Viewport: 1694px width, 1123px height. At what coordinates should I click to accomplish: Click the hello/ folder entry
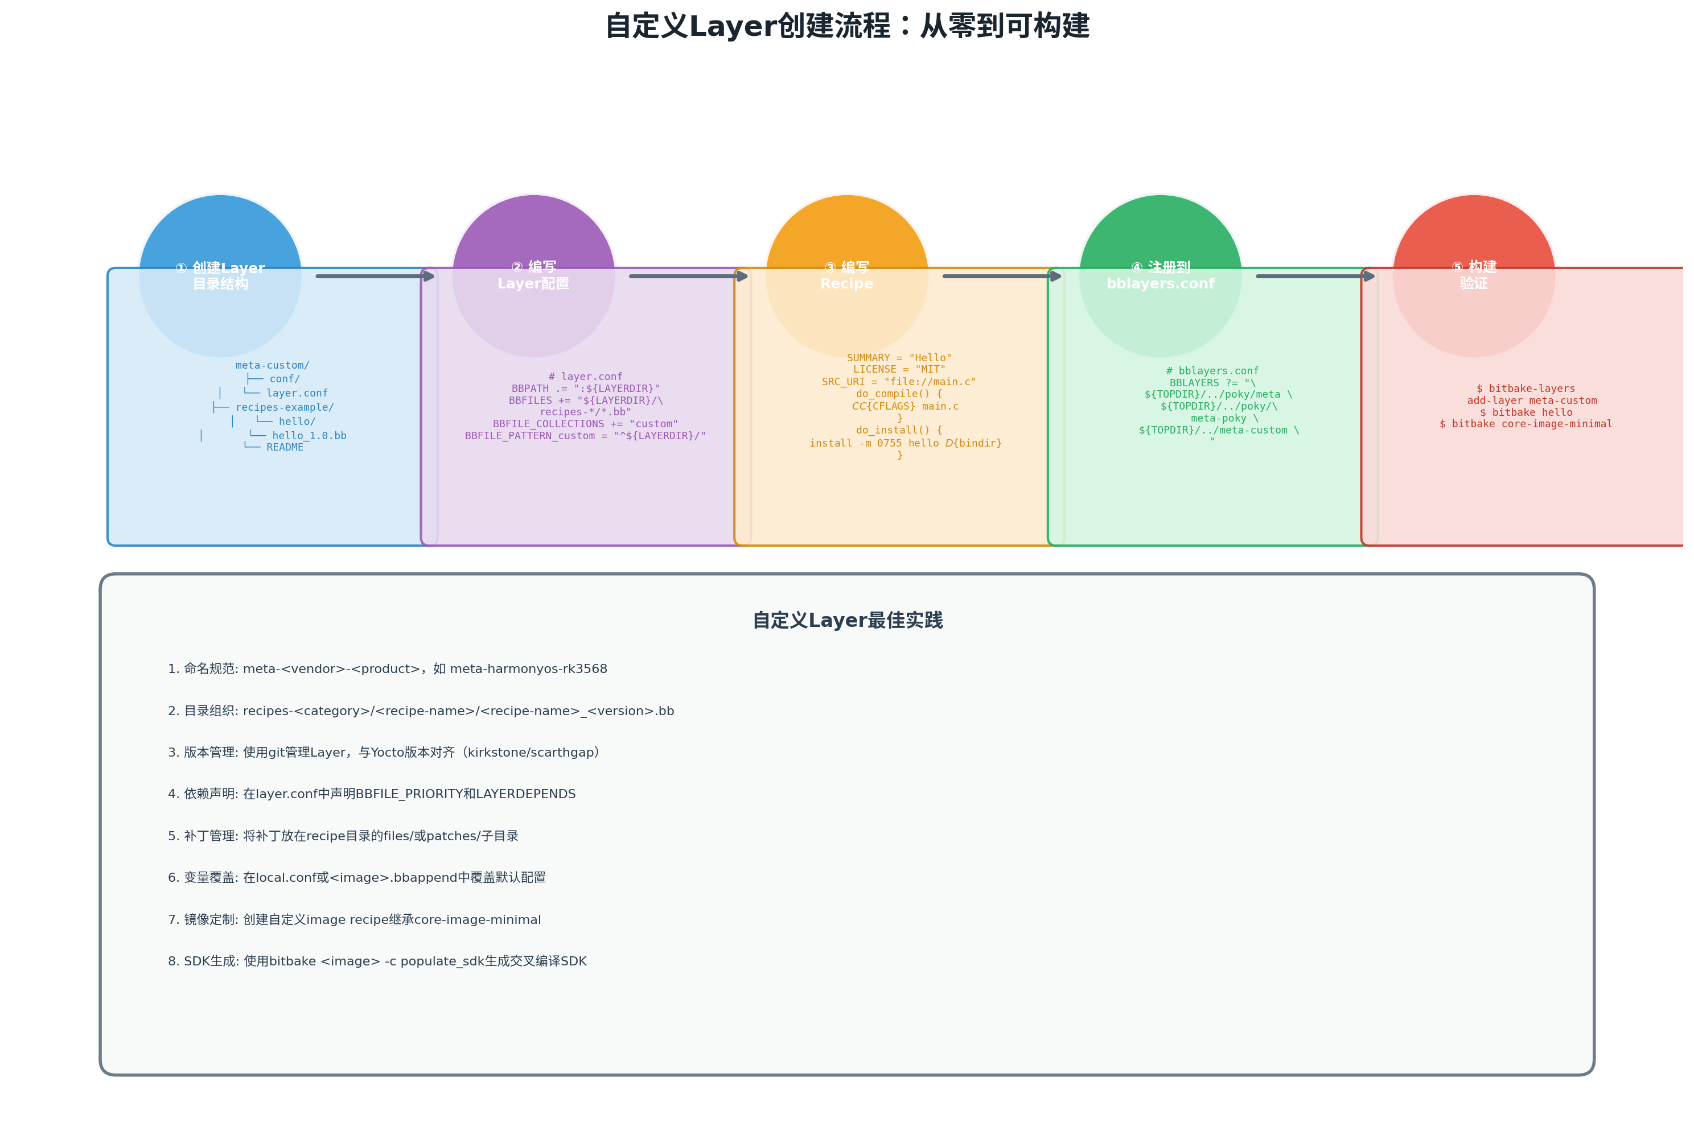273,422
